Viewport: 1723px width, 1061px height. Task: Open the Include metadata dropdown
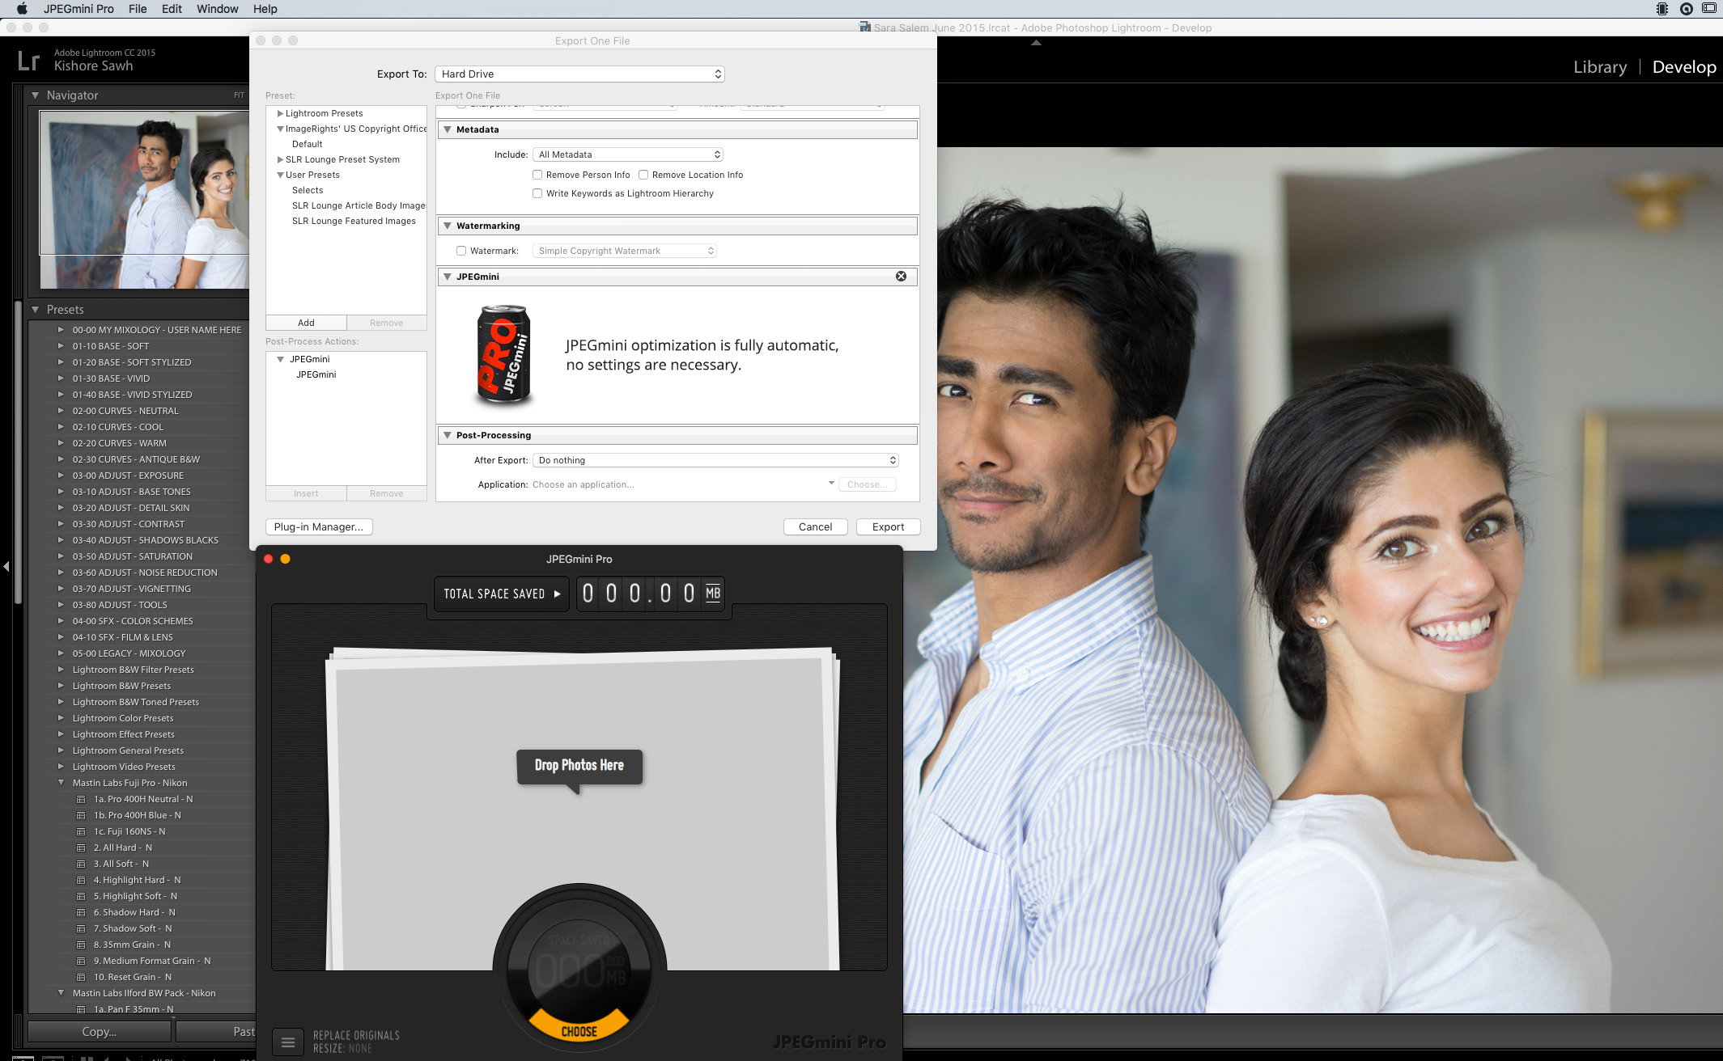point(628,154)
